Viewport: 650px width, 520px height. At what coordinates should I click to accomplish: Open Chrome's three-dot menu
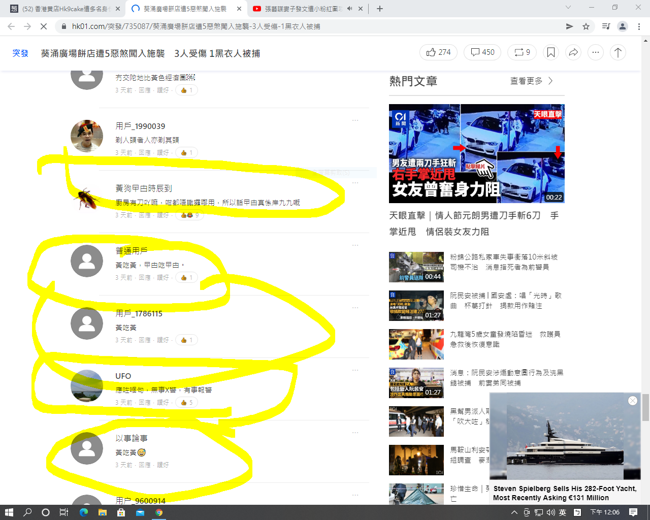639,26
